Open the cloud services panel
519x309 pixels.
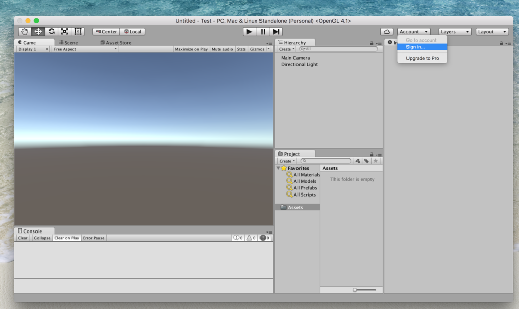(387, 32)
